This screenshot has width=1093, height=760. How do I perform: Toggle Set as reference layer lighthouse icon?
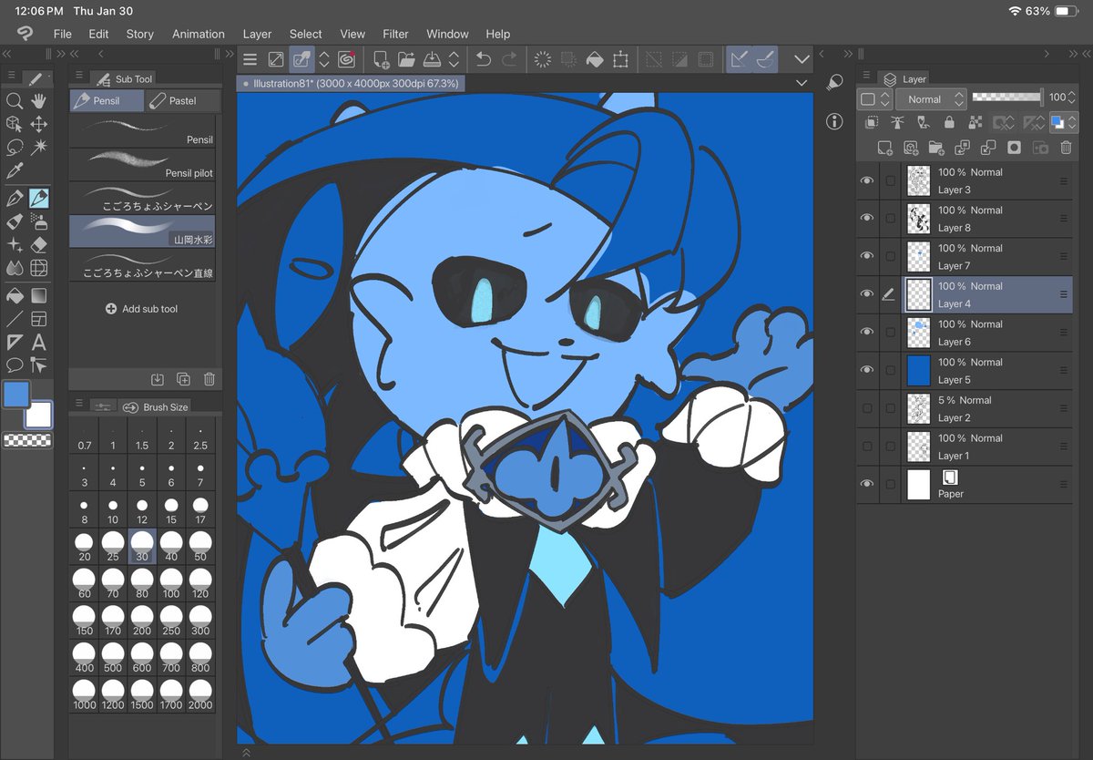coord(897,122)
